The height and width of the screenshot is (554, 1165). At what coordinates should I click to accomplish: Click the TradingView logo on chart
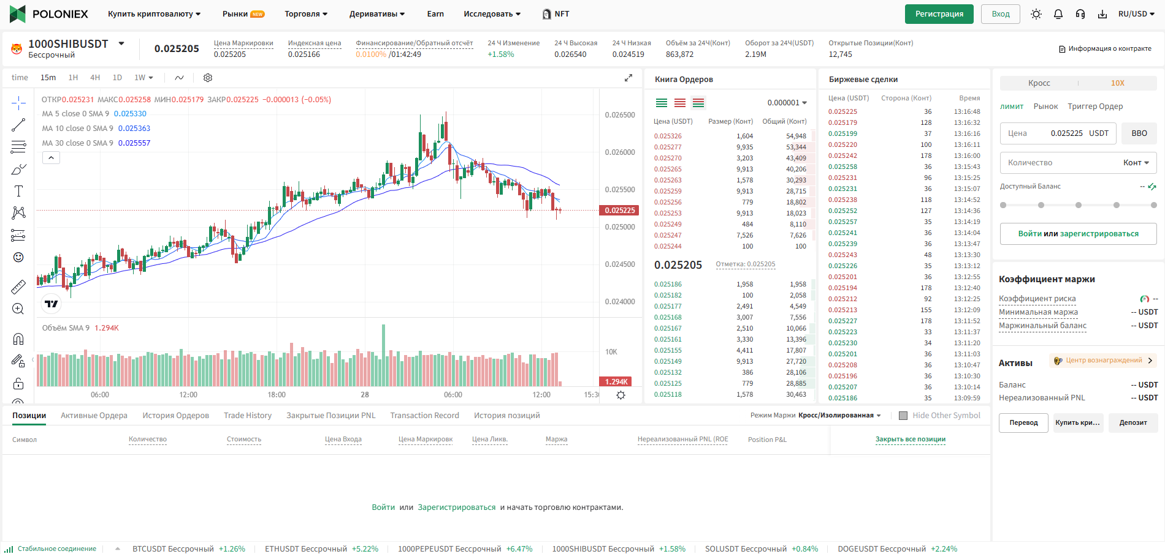52,304
